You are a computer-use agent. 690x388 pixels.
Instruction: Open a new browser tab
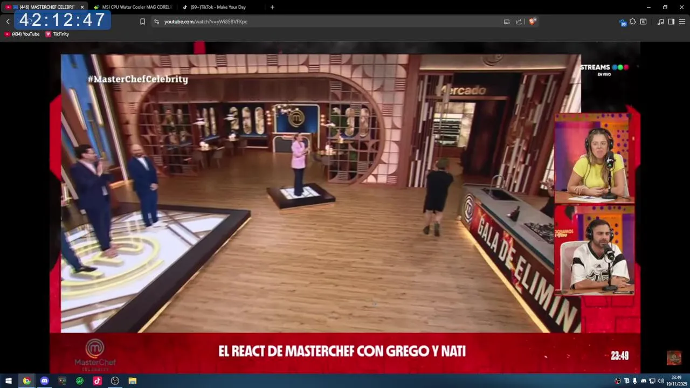click(272, 7)
